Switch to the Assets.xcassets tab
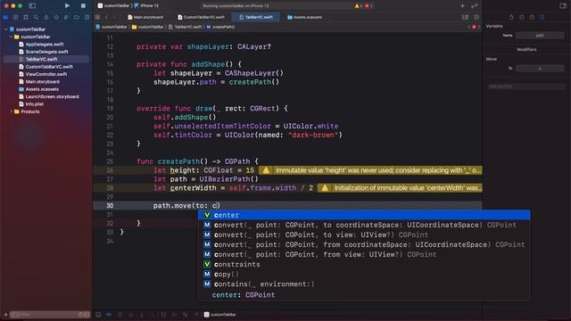Viewport: 571px width, 321px height. 304,17
